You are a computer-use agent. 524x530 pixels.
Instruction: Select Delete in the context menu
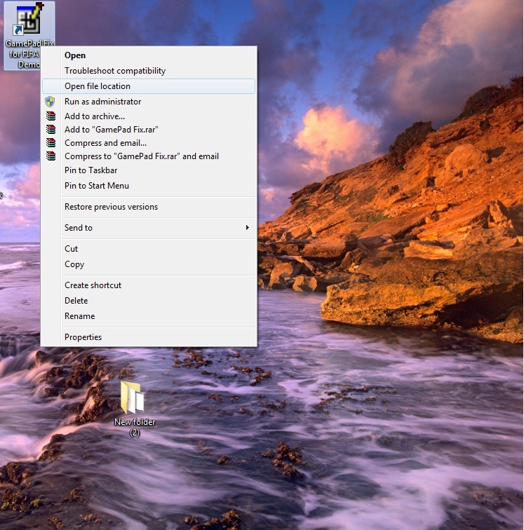point(149,301)
